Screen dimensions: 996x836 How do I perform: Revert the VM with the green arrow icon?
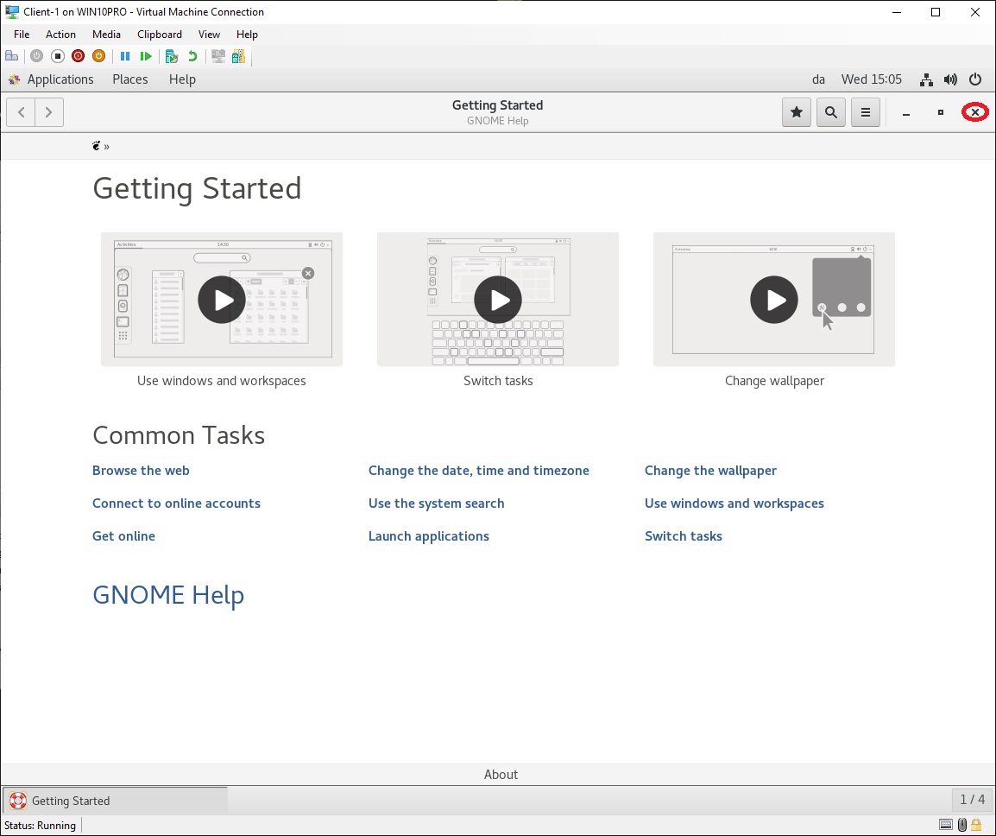(192, 56)
